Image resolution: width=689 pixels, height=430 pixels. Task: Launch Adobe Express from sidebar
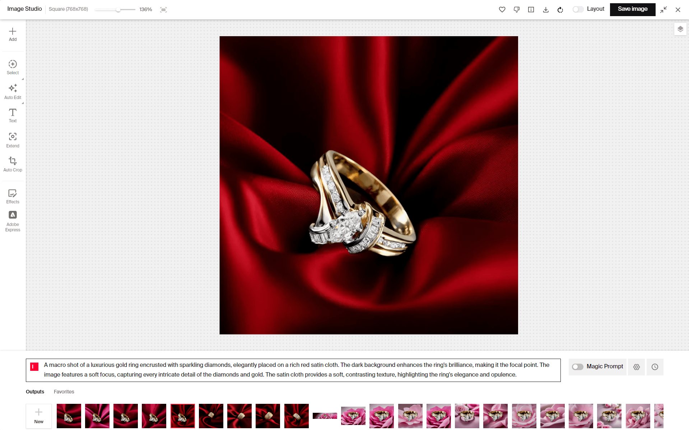tap(13, 221)
